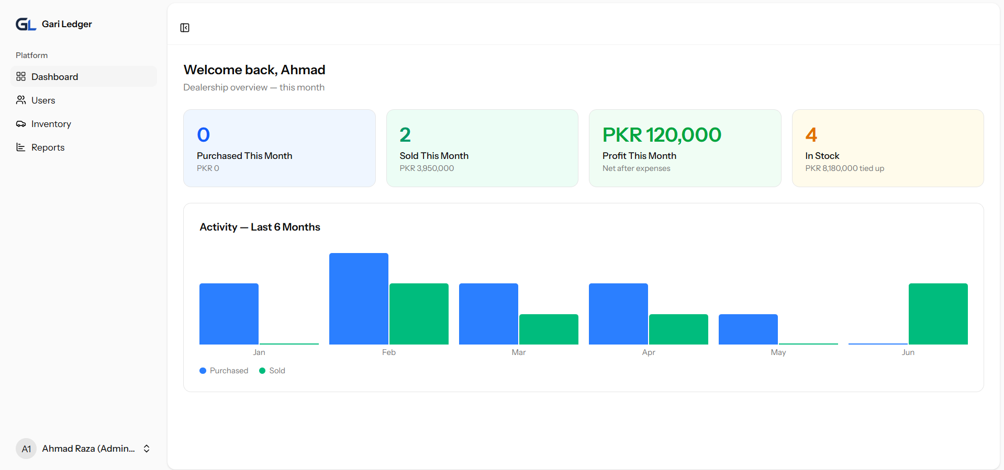Click the May blue Purchased bar
This screenshot has width=1004, height=470.
748,329
